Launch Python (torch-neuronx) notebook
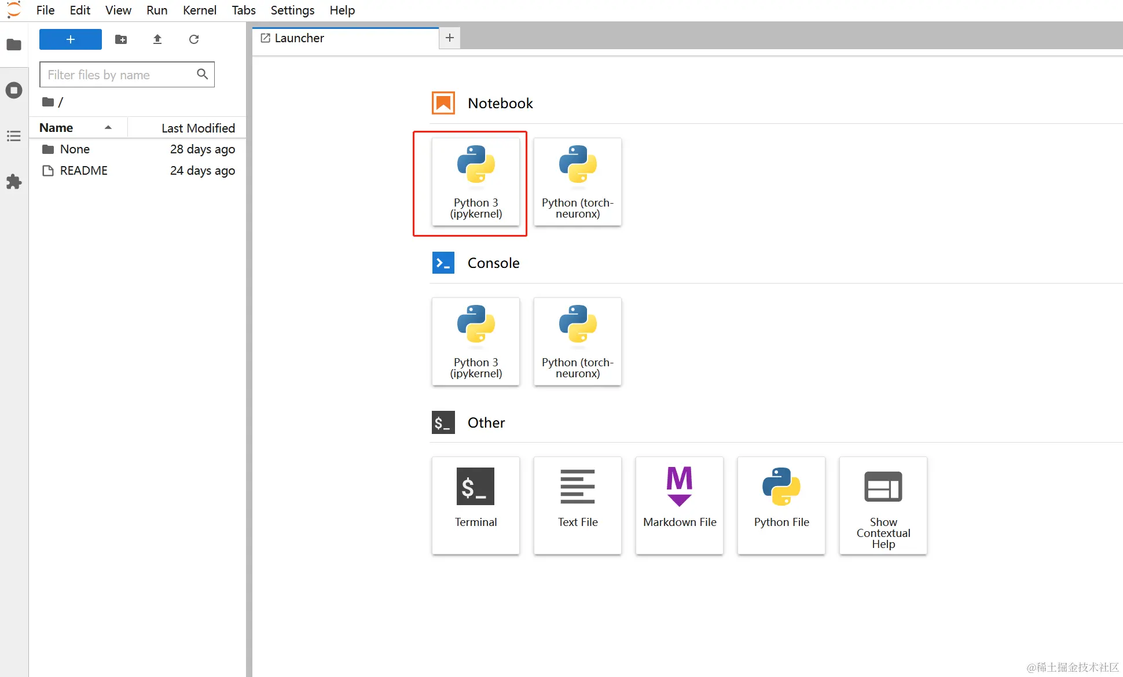Image resolution: width=1123 pixels, height=677 pixels. (577, 182)
